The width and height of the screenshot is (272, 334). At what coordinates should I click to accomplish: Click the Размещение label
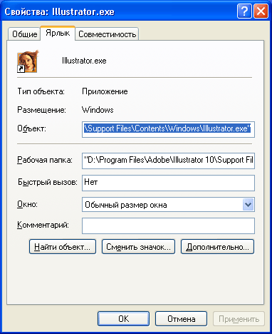pyautogui.click(x=41, y=110)
